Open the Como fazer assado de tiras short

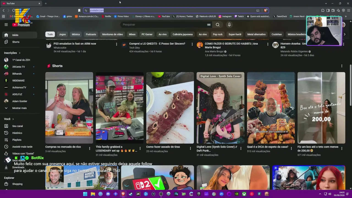point(170,108)
